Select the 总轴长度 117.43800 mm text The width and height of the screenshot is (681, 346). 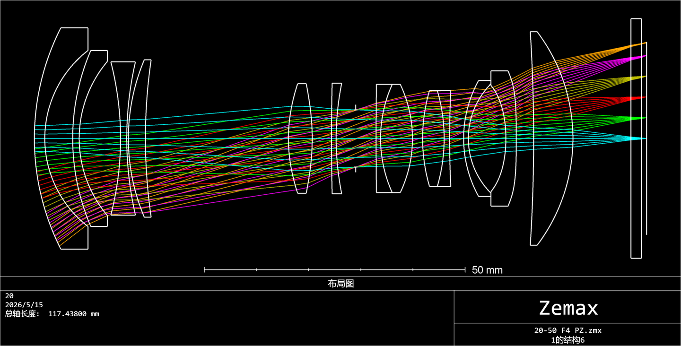(x=52, y=314)
